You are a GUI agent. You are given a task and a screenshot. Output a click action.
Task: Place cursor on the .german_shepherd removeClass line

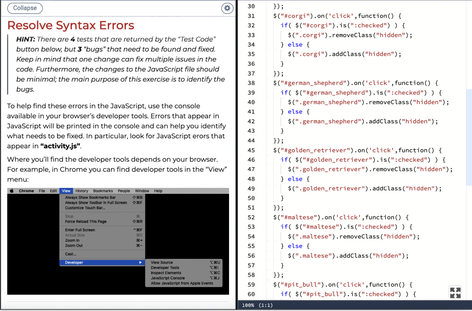[368, 102]
